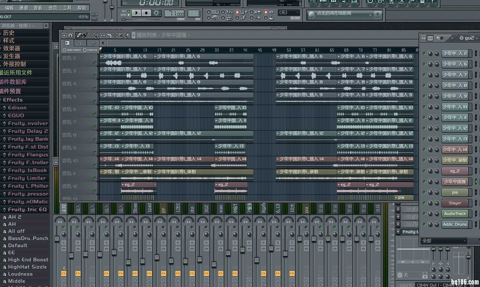
Task: Toggle FX on the xiao mixer track
Action: [221, 273]
